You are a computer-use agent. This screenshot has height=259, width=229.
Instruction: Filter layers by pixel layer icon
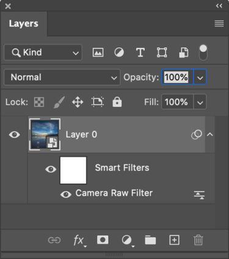tap(98, 52)
